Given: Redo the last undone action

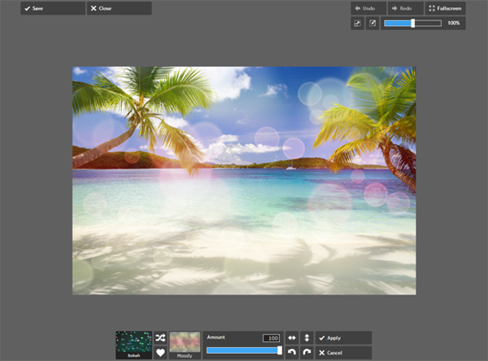Looking at the screenshot, I should point(405,9).
